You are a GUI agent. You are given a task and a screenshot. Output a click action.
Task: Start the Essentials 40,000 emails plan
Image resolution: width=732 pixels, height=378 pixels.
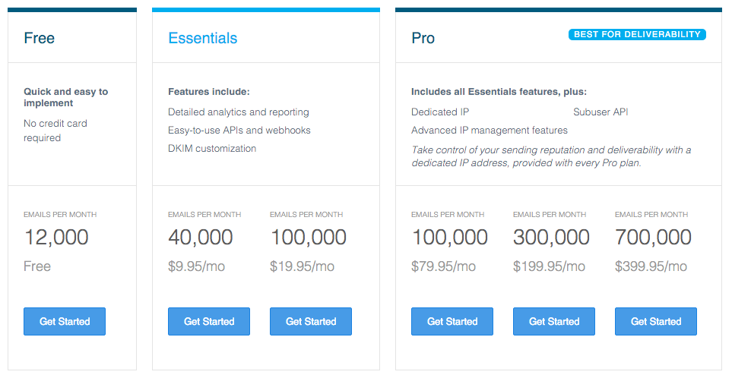tap(209, 321)
